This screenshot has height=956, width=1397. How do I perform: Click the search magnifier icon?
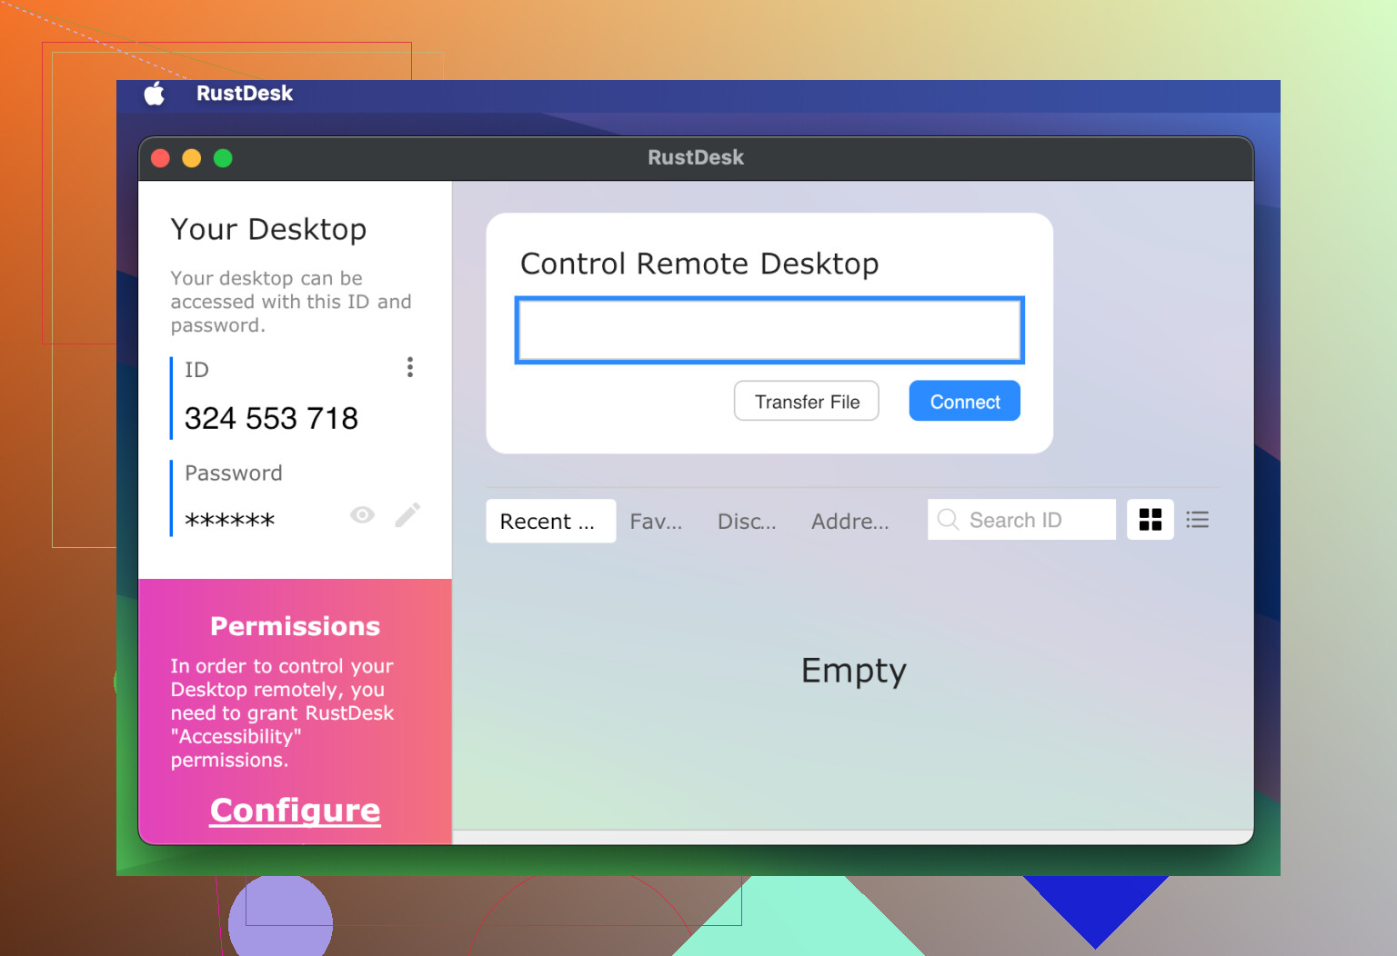pos(948,519)
